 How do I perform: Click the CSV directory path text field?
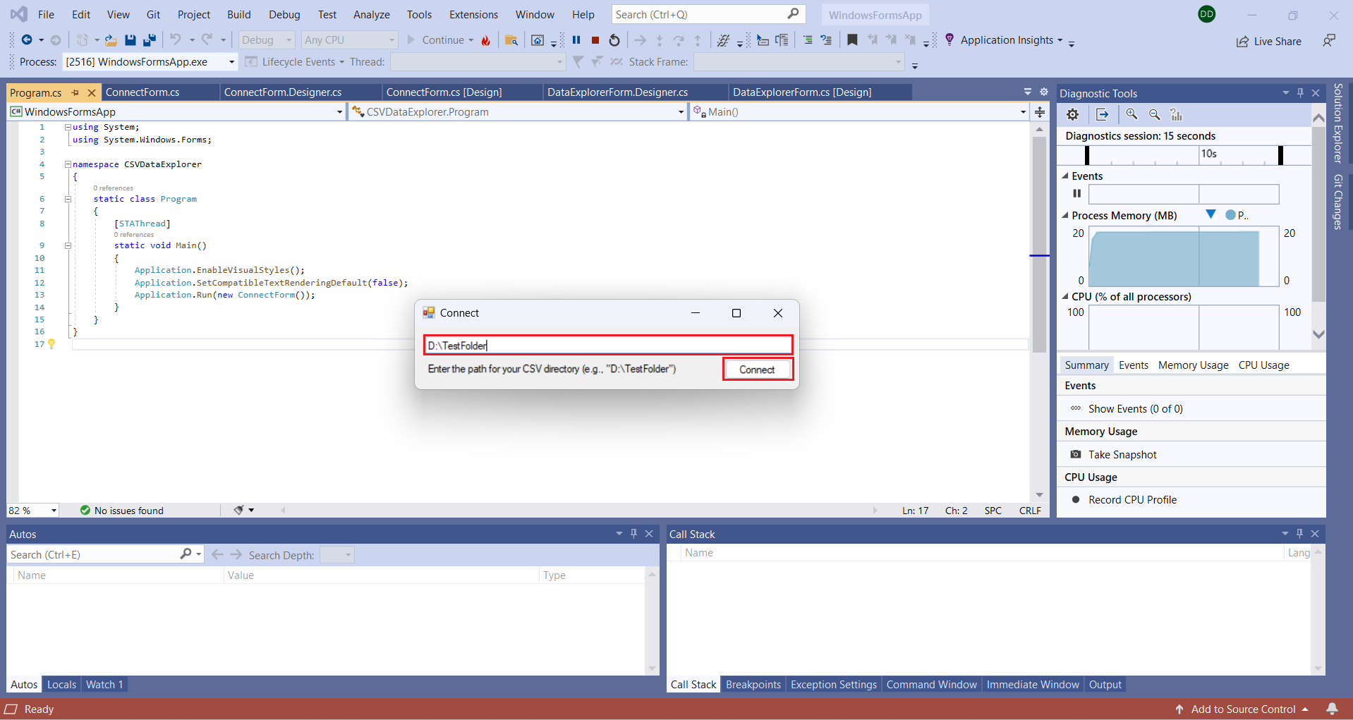(607, 346)
